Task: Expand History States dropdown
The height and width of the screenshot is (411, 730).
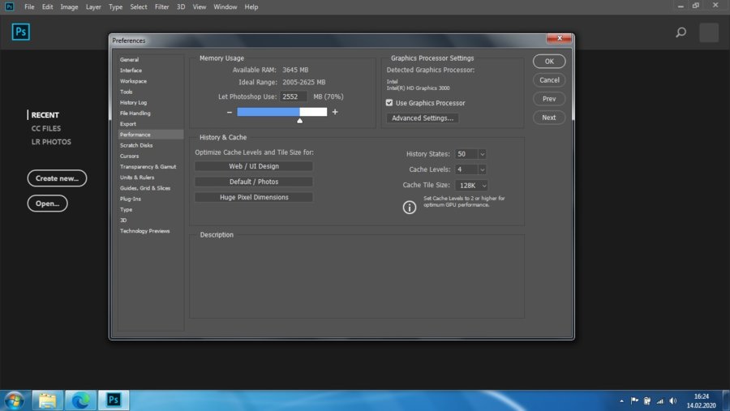Action: tap(483, 154)
